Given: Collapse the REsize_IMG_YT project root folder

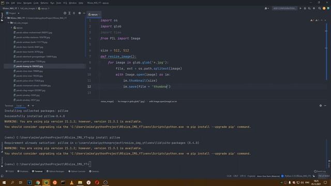Looking at the screenshot, I should (x=6, y=18).
